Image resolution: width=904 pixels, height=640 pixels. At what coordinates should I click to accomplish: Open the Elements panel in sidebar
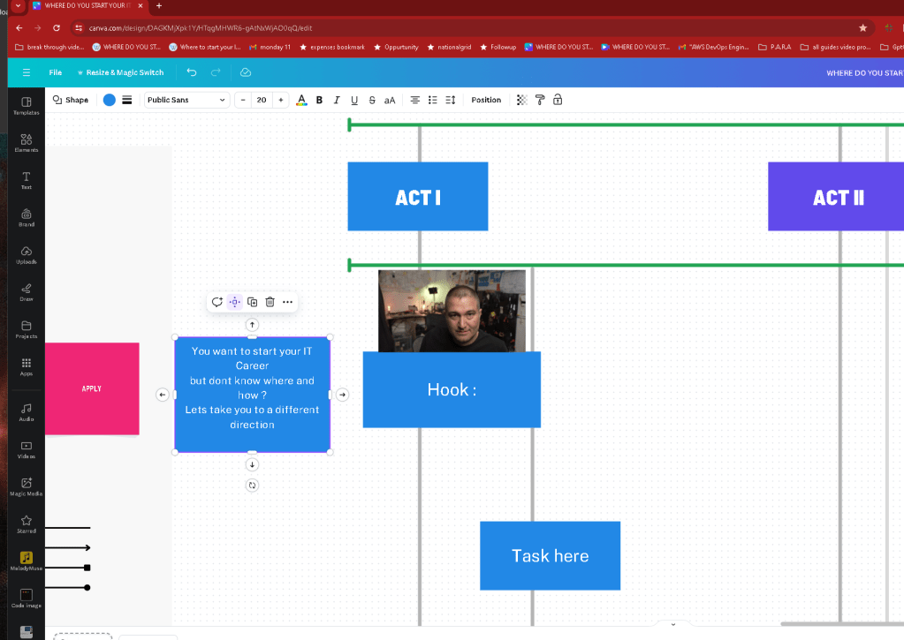coord(26,142)
